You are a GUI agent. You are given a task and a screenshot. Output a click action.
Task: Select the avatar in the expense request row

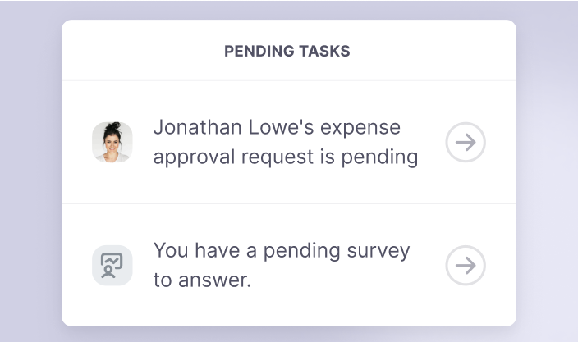pyautogui.click(x=112, y=143)
